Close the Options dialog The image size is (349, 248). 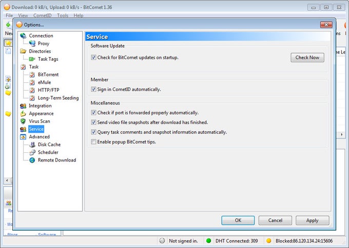click(326, 25)
